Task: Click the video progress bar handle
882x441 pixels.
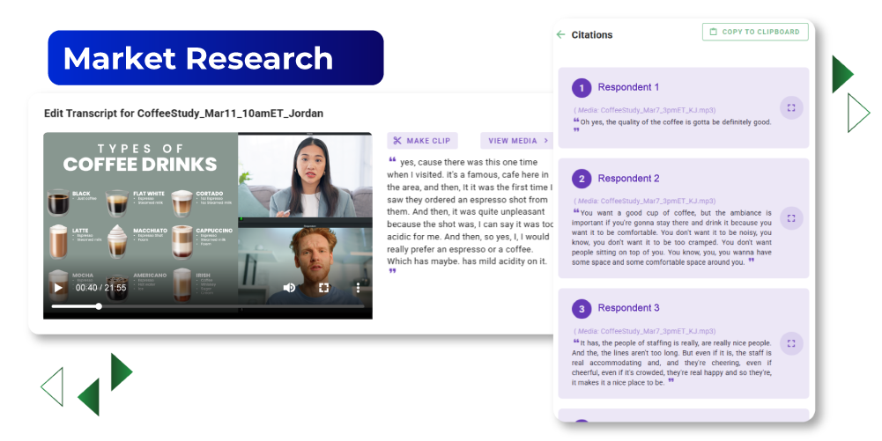Action: [x=99, y=306]
